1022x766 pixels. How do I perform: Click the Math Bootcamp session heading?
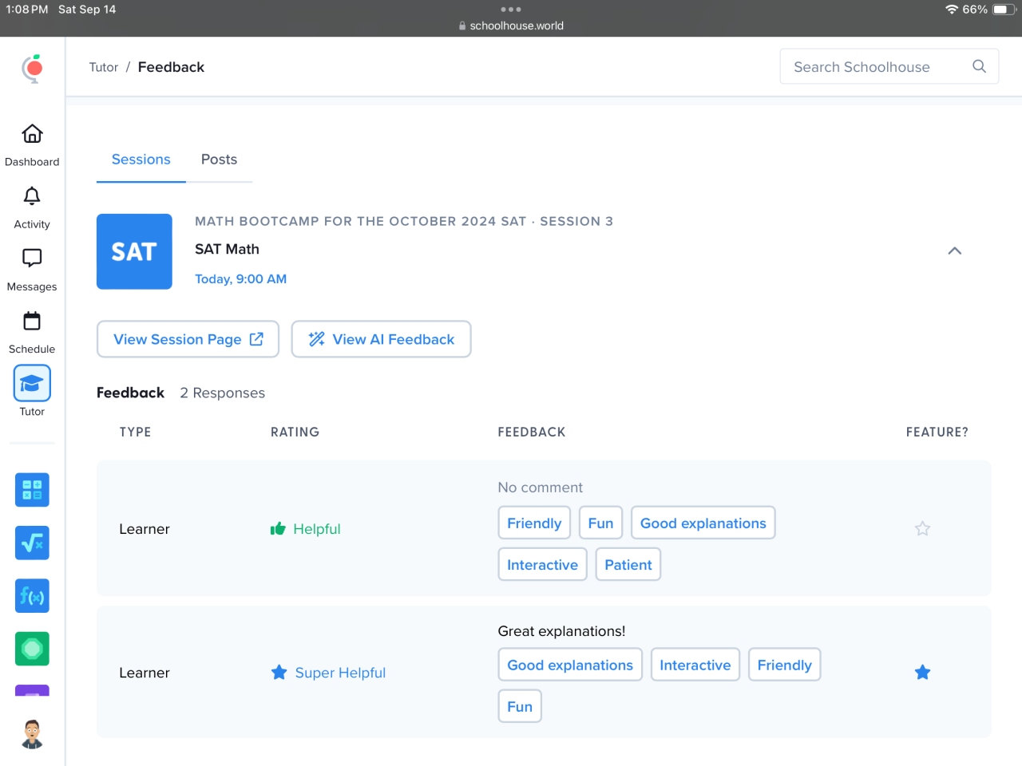point(404,221)
